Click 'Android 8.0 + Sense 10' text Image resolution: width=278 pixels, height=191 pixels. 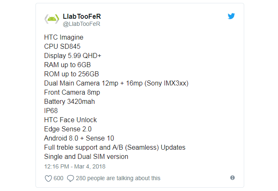[79, 138]
